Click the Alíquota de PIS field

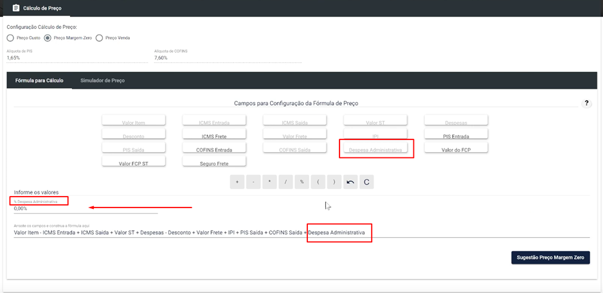(77, 58)
